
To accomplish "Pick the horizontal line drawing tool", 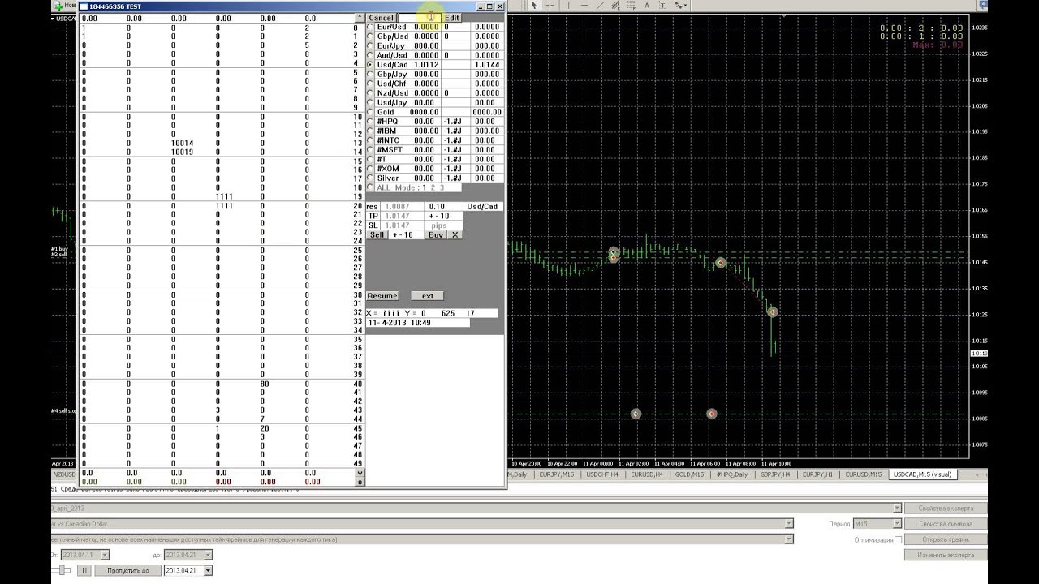I will [584, 5].
